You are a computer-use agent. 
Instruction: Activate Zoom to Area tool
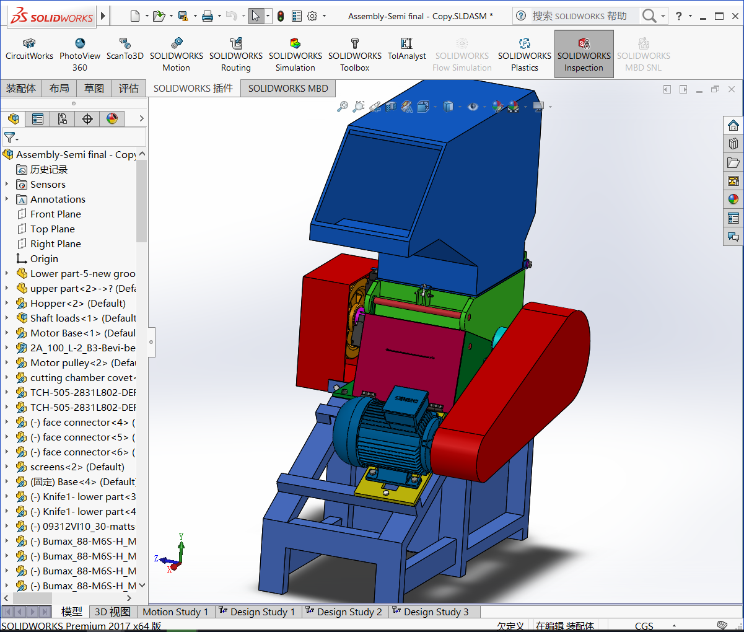(359, 107)
